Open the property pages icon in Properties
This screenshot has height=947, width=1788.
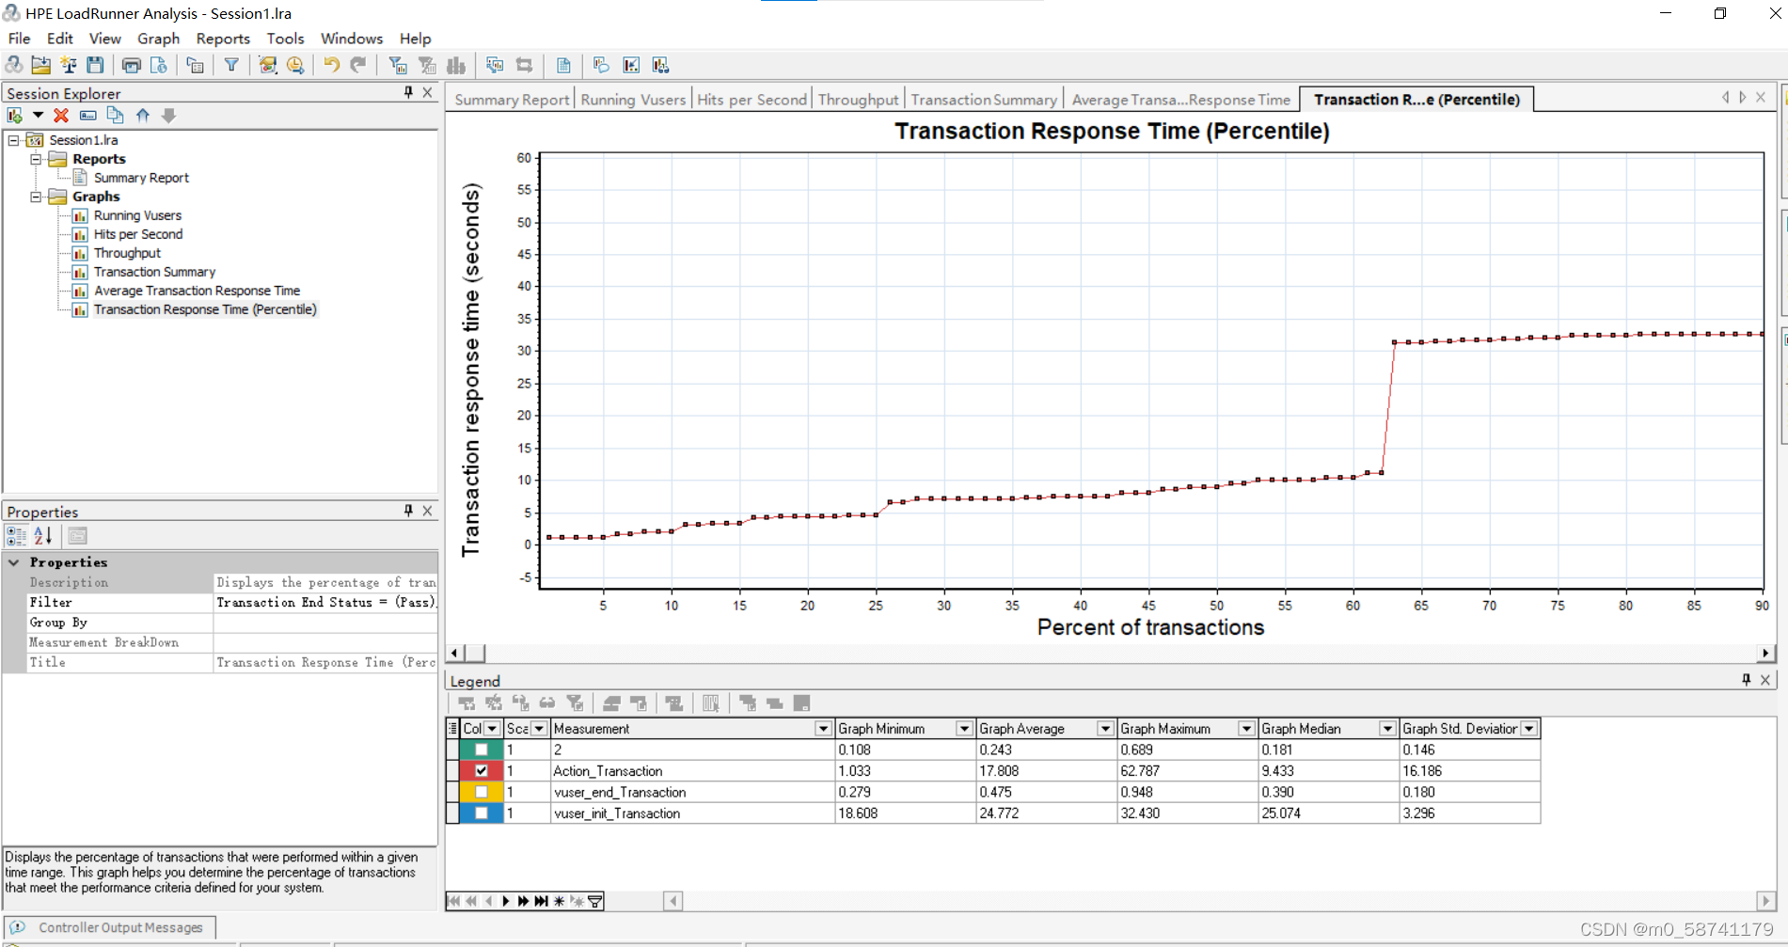[77, 536]
